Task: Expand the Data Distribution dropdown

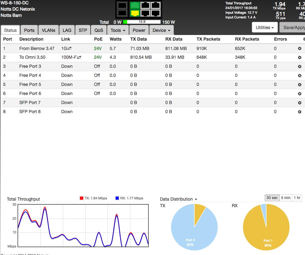Action: (x=178, y=199)
